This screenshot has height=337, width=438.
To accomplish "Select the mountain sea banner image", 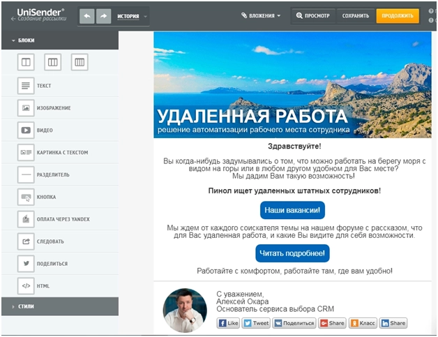I will point(292,84).
